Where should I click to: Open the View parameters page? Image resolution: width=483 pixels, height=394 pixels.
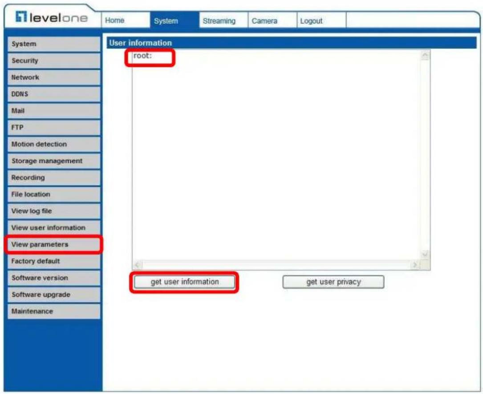(54, 244)
